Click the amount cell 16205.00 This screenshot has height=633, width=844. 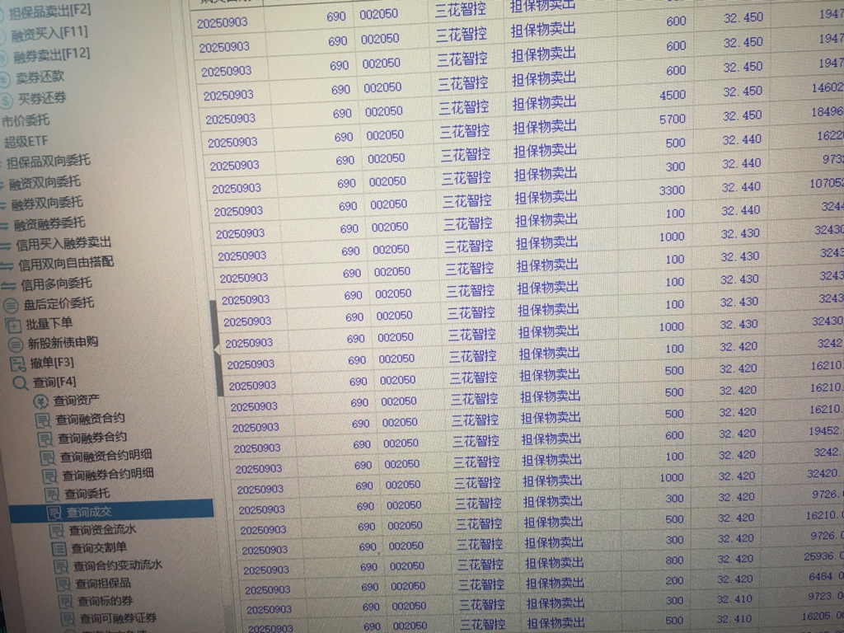(823, 616)
